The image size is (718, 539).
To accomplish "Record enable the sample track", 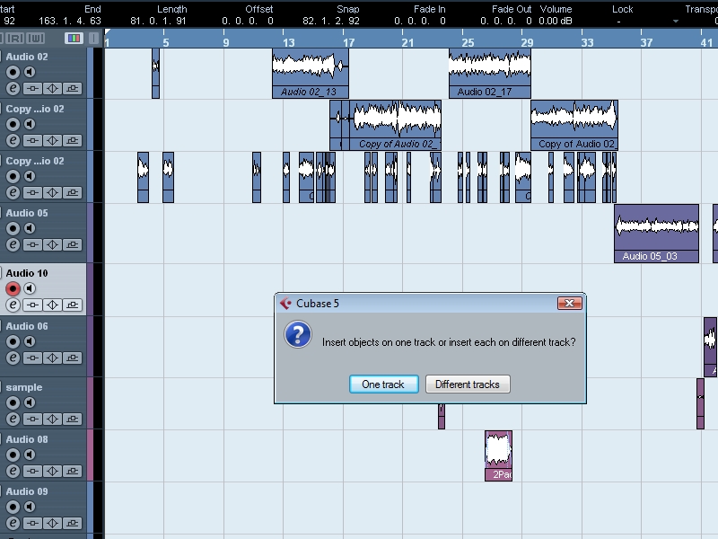I will 13,402.
